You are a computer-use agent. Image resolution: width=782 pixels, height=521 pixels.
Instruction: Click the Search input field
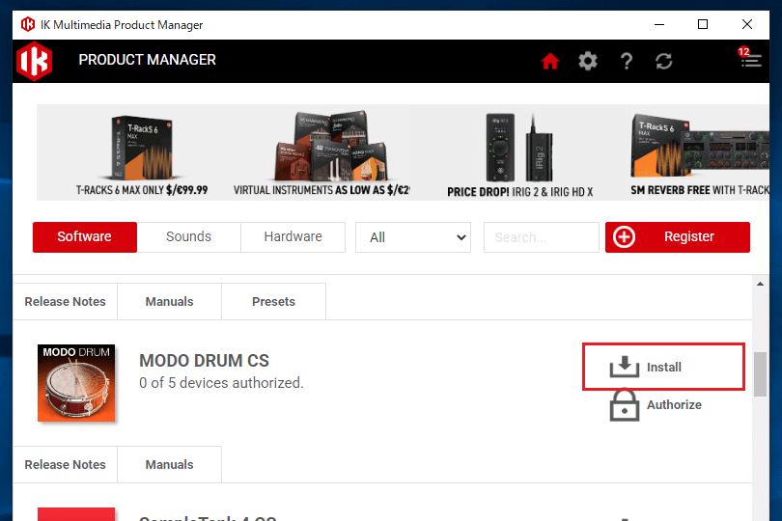pos(541,237)
